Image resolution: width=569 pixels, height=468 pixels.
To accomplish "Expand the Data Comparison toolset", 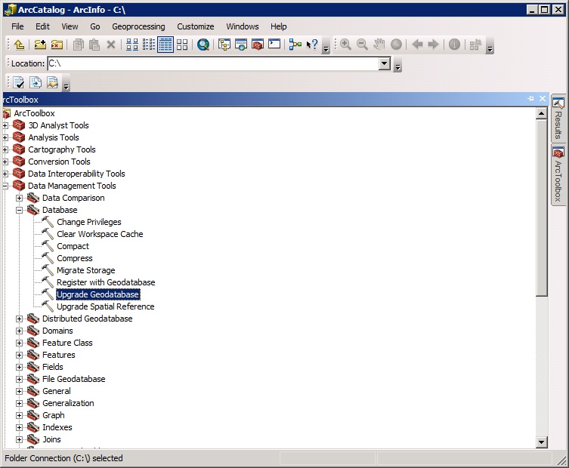I will click(x=19, y=199).
